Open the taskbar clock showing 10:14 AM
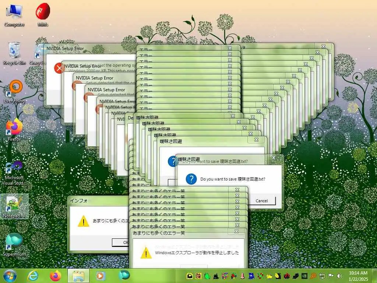Screen dimensions: 377x283 tap(358, 276)
